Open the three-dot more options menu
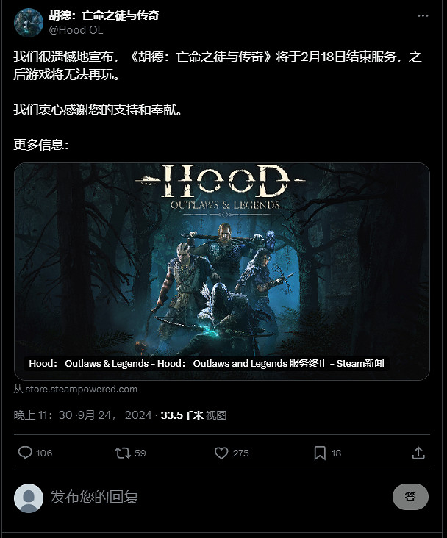 423,15
